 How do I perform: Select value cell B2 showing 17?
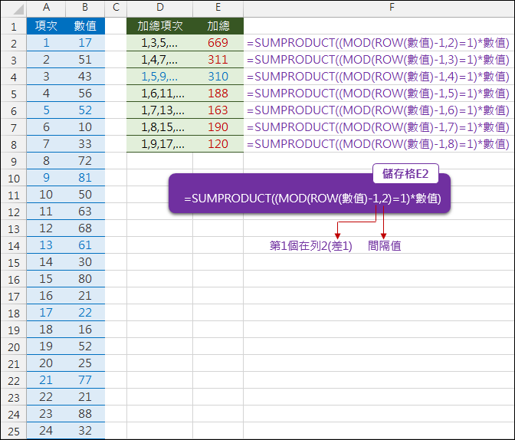[x=85, y=43]
